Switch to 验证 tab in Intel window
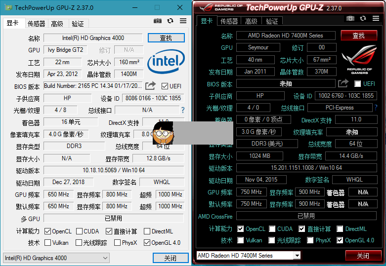The width and height of the screenshot is (386, 266). click(x=78, y=24)
